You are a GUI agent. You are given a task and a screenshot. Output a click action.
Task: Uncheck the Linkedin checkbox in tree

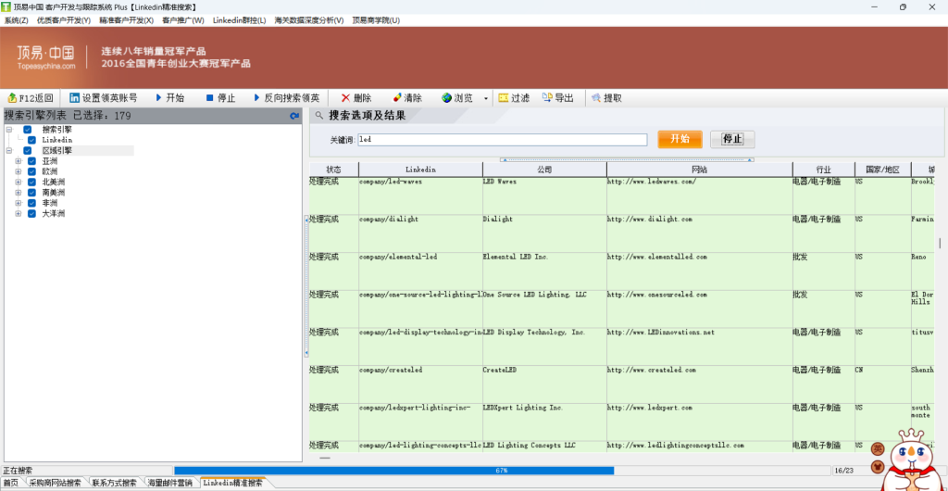(x=31, y=140)
